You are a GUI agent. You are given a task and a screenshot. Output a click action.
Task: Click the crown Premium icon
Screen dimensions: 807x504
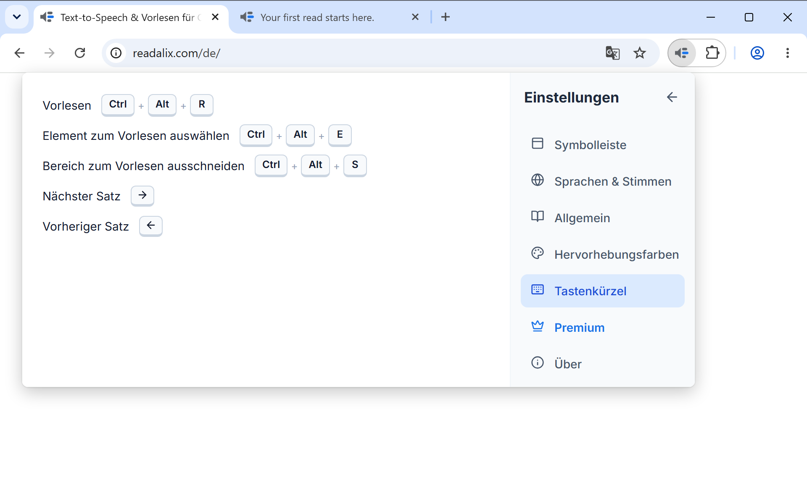(x=538, y=326)
